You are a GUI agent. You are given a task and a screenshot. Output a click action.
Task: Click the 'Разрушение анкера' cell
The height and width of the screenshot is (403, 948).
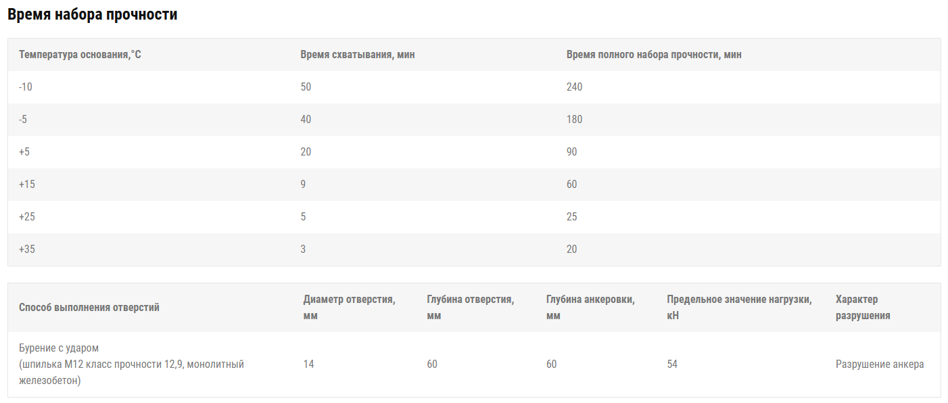[880, 364]
